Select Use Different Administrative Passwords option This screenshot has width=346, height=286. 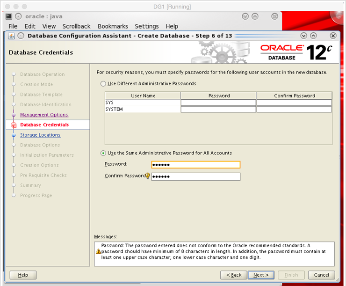[x=103, y=84]
